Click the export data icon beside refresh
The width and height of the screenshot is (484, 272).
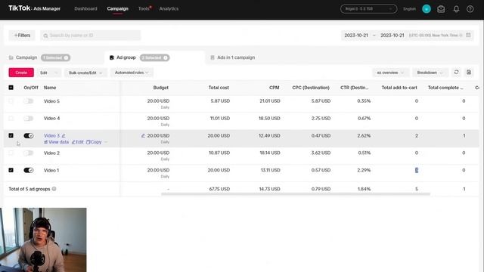(x=469, y=73)
